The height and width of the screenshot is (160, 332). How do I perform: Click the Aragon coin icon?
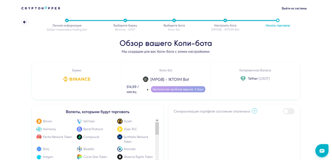[39, 157]
